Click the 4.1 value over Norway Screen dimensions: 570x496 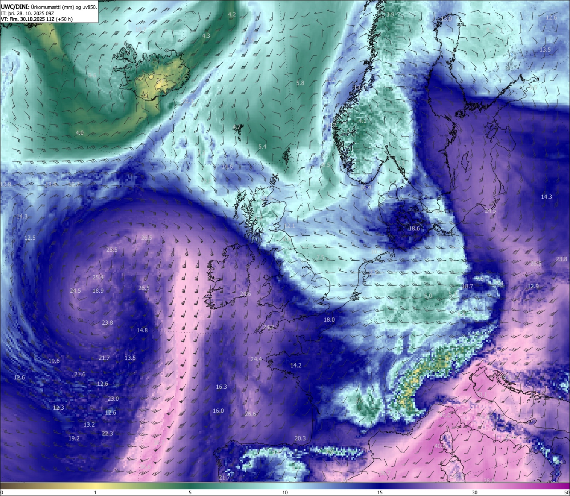click(x=362, y=120)
